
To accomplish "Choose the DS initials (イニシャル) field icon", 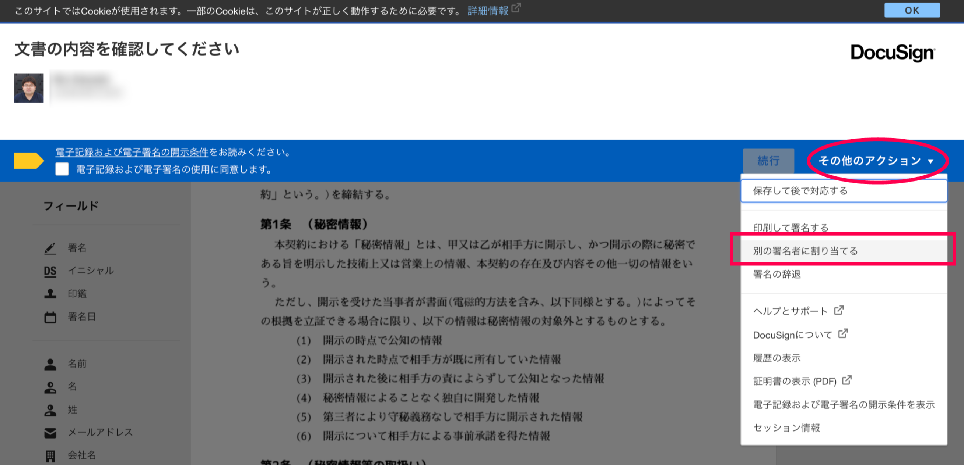I will (50, 271).
